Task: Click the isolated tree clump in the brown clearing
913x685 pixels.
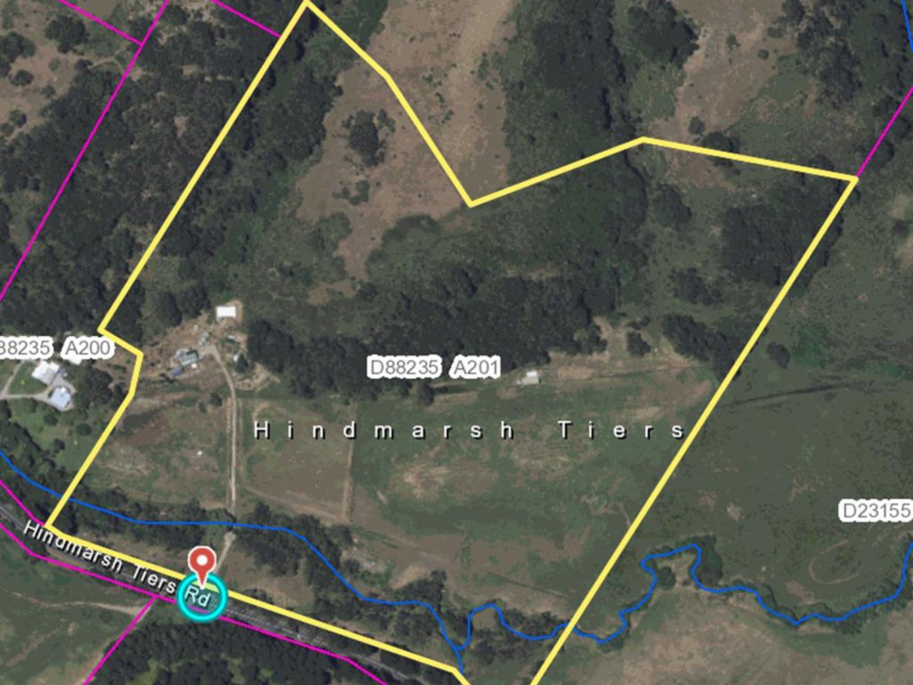Action: point(366,136)
